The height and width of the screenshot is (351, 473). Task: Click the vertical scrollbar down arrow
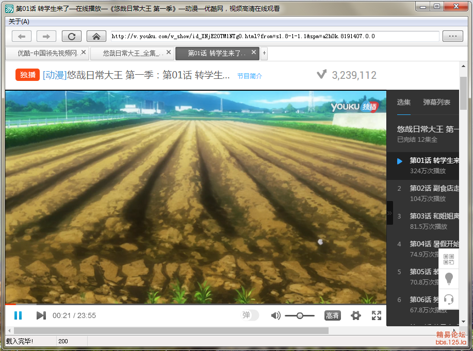click(x=463, y=322)
